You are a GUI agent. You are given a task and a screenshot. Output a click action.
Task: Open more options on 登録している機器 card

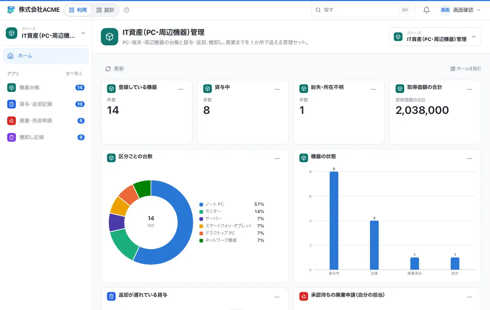click(181, 89)
